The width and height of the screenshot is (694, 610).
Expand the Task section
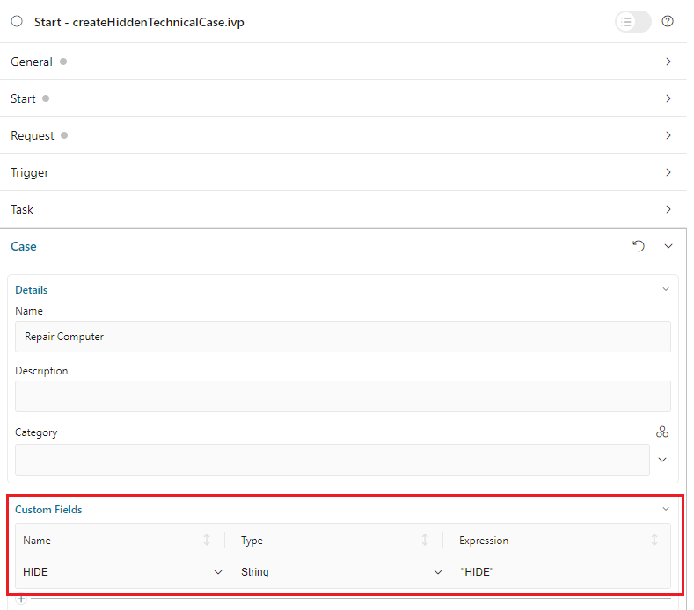tap(668, 209)
